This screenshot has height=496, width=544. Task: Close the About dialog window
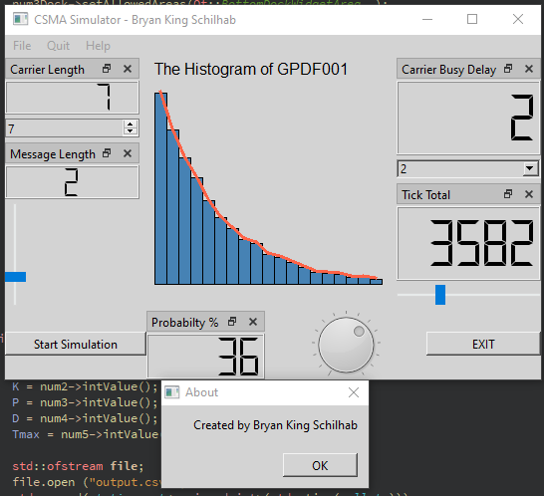(x=354, y=392)
